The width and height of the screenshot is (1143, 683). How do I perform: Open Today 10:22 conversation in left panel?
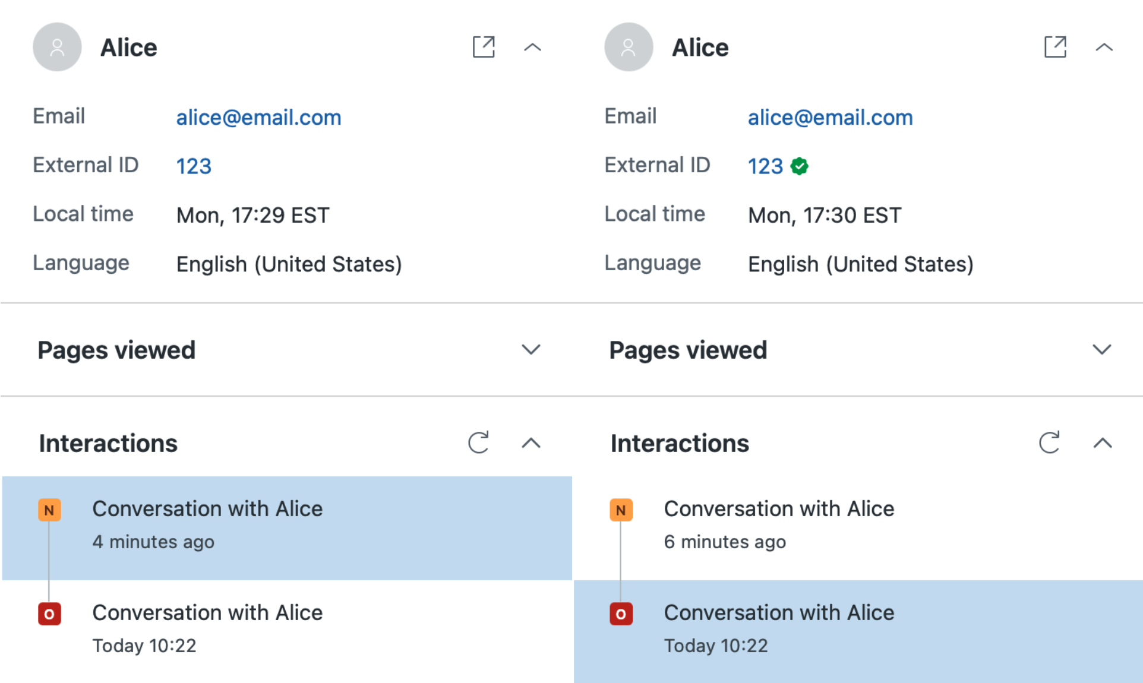287,631
